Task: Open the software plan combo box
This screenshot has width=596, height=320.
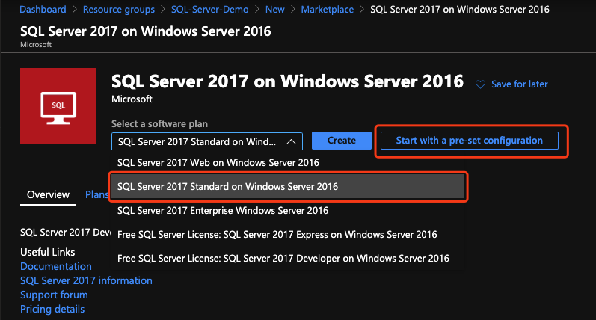Action: point(207,141)
